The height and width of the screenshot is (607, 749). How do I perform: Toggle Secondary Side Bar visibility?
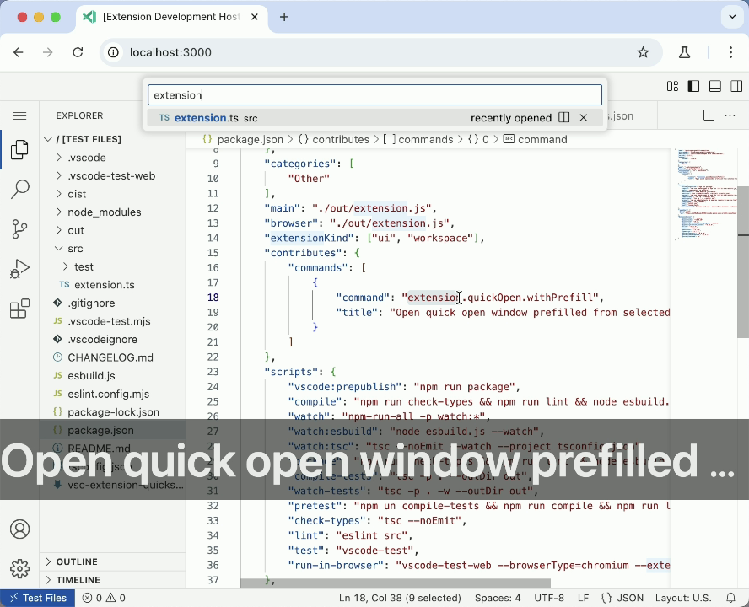pos(736,87)
